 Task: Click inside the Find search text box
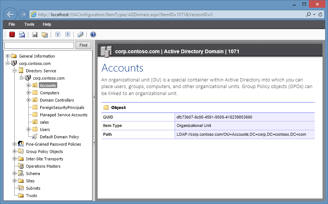click(39, 45)
